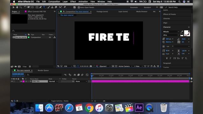This screenshot has height=114, width=203.
Task: Open the Effect menu
Action: click(73, 2)
